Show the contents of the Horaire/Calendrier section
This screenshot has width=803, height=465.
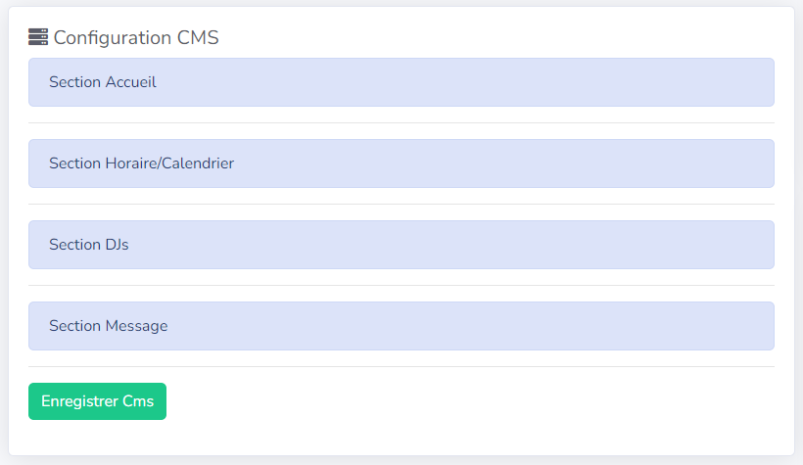401,163
